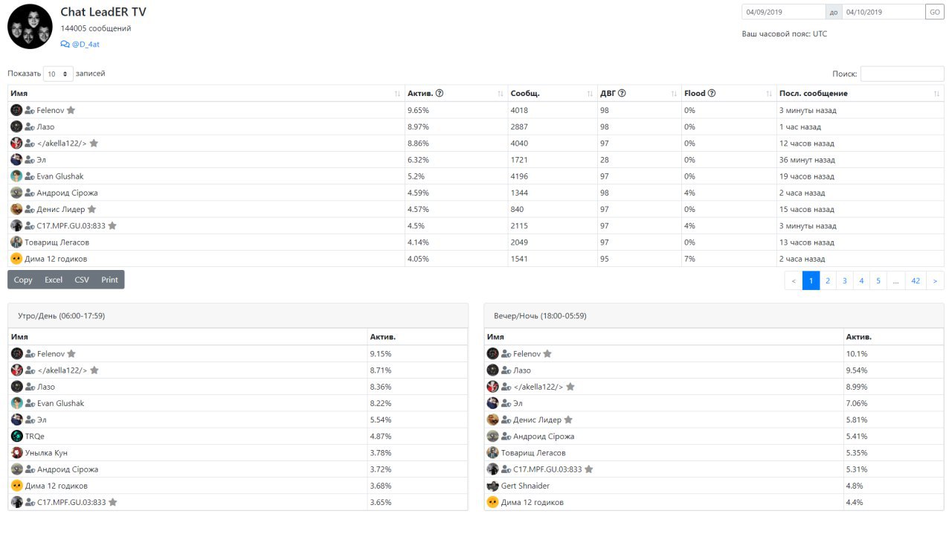The width and height of the screenshot is (952, 540).
Task: Click the Excel export button
Action: click(x=54, y=280)
